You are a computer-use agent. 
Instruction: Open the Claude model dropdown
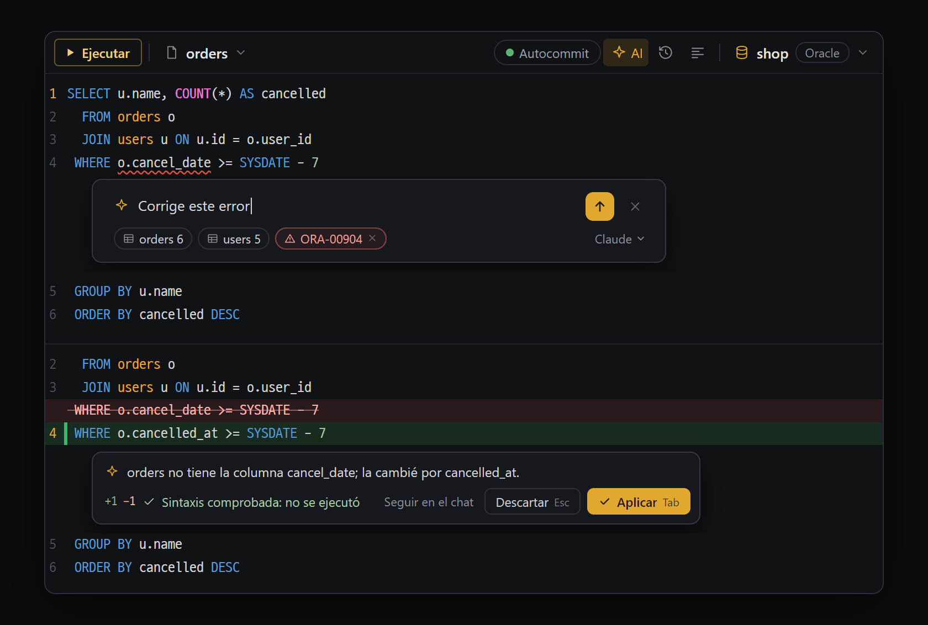(619, 239)
